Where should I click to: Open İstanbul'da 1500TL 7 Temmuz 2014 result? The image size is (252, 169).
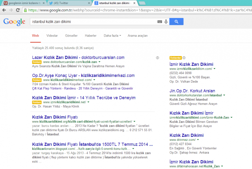point(93,144)
